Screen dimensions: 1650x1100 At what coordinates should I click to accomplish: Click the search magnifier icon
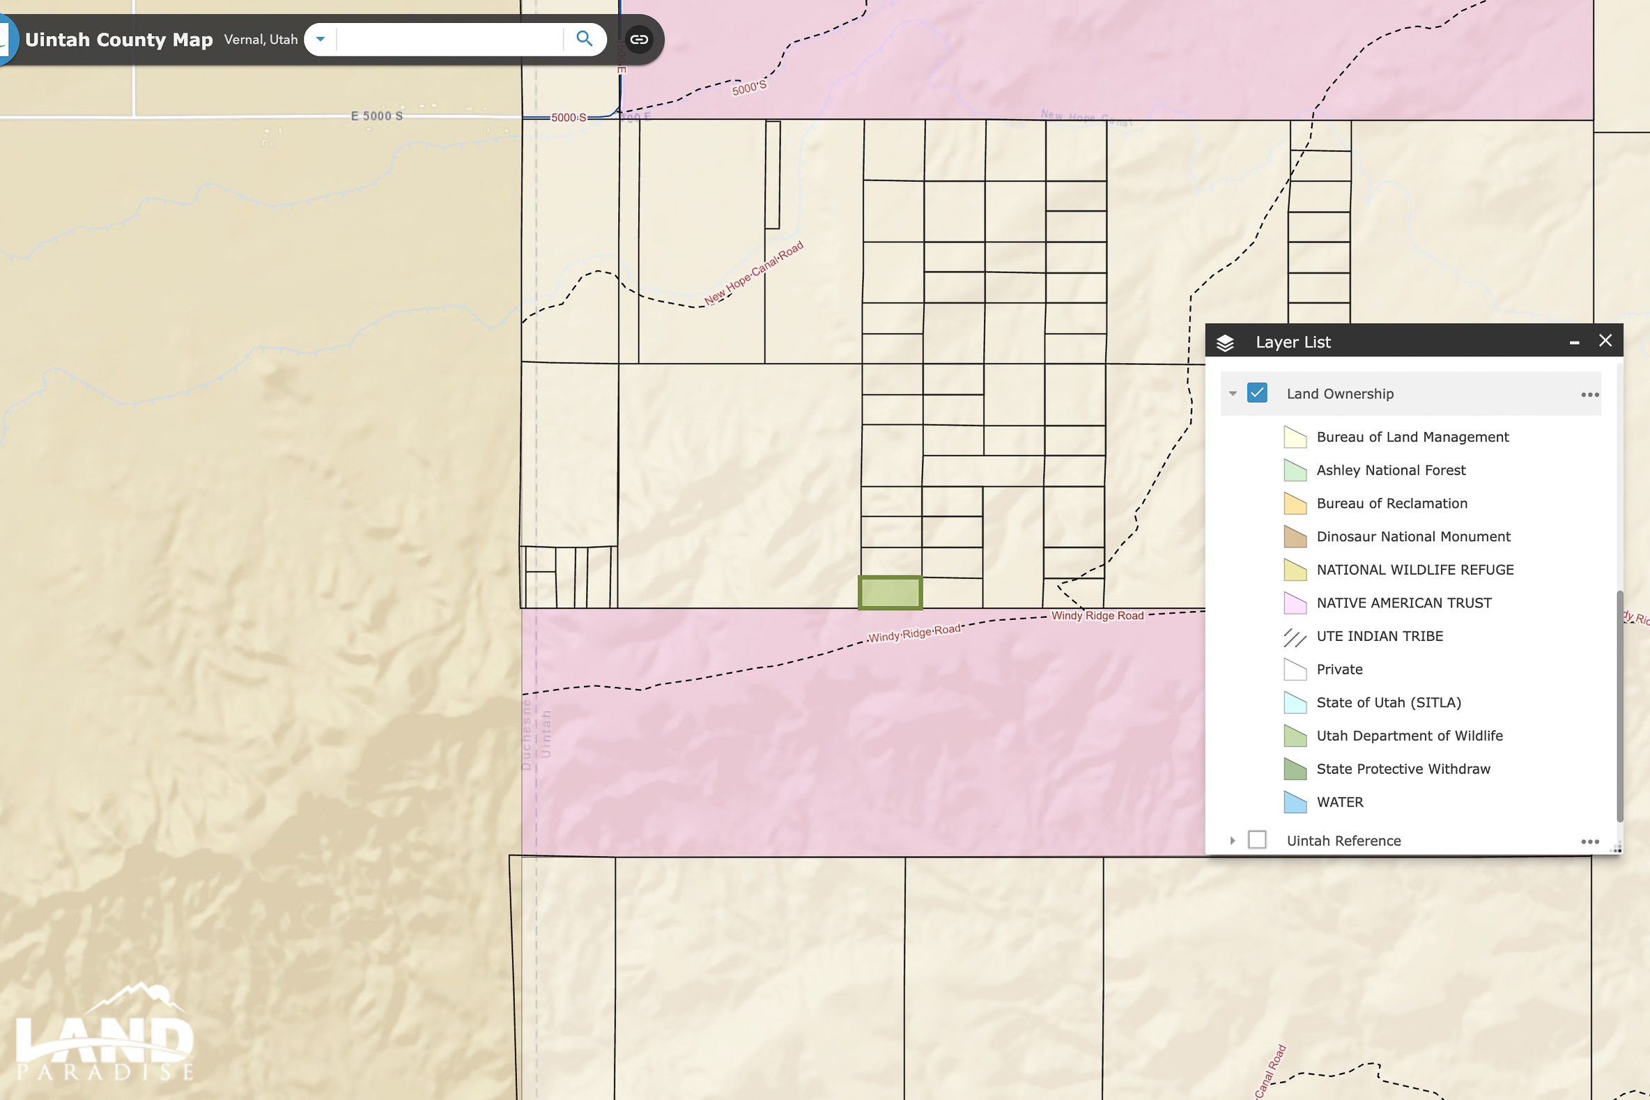(584, 38)
